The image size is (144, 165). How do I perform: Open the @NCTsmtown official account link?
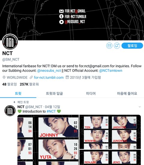point(111,71)
